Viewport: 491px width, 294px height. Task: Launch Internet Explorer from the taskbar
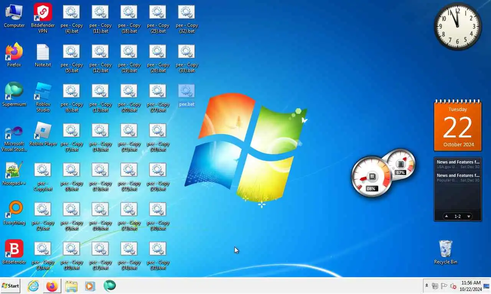(33, 286)
